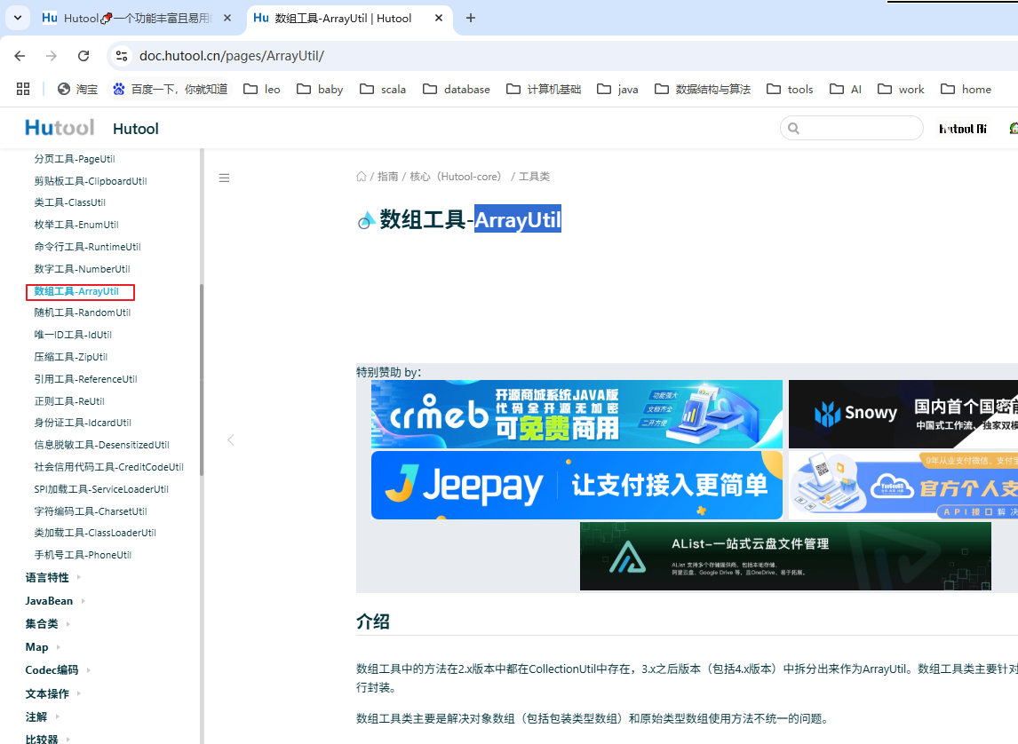Click the home icon in breadcrumb
Image resolution: width=1018 pixels, height=744 pixels.
coord(361,177)
